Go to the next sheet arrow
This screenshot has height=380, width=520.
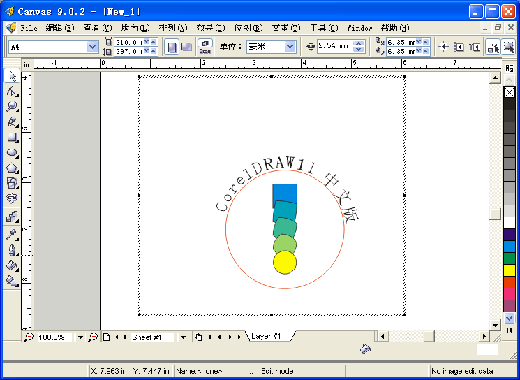click(126, 337)
